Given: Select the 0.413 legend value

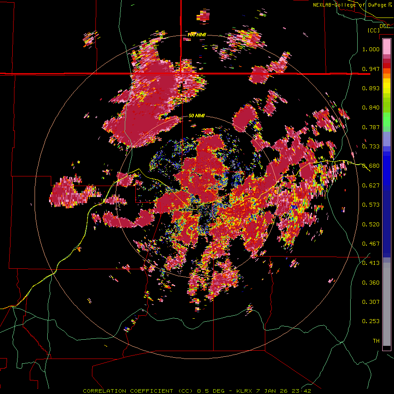Looking at the screenshot, I should 371,263.
